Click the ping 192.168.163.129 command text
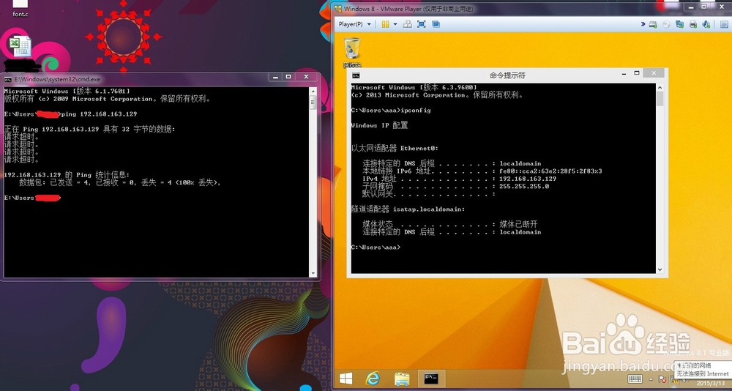Viewport: 732px width, 391px height. 100,114
